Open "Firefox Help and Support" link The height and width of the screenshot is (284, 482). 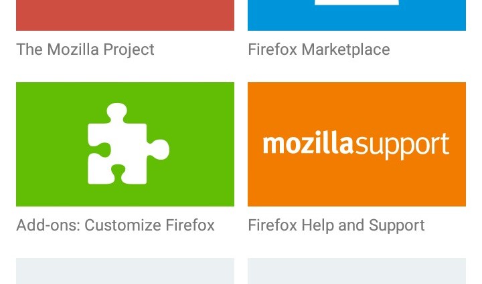coord(336,225)
